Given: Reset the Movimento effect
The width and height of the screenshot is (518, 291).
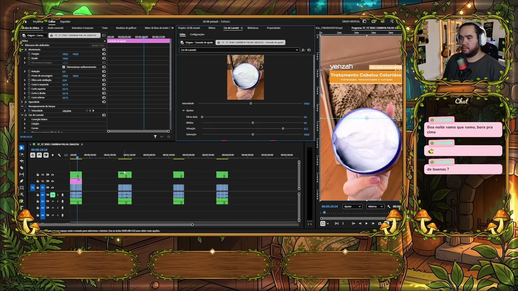Looking at the screenshot, I should 104,49.
